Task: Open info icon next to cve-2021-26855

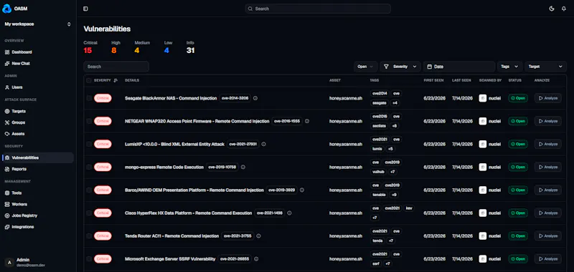Action: click(256, 259)
